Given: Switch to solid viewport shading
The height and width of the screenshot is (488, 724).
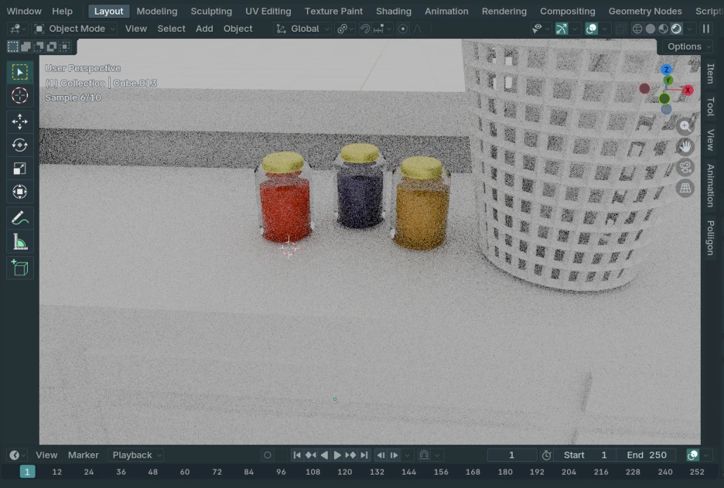Looking at the screenshot, I should (x=650, y=29).
